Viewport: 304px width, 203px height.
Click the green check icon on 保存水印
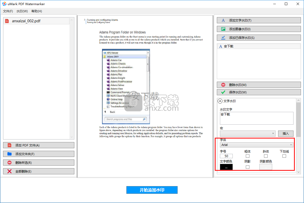click(x=223, y=92)
